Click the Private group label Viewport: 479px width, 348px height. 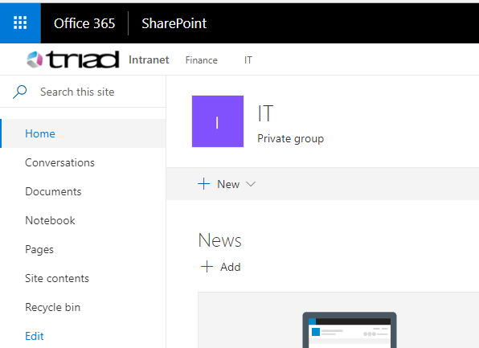(x=290, y=139)
